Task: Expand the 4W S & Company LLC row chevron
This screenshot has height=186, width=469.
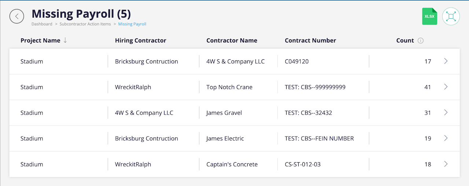Action: tap(446, 61)
